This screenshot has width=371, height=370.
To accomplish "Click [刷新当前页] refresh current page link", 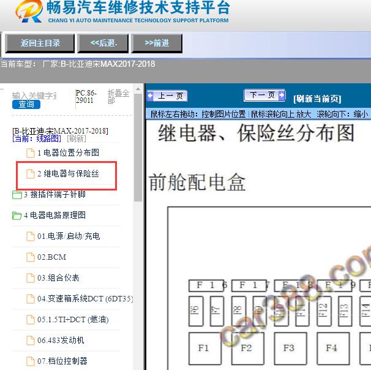I will (x=317, y=99).
